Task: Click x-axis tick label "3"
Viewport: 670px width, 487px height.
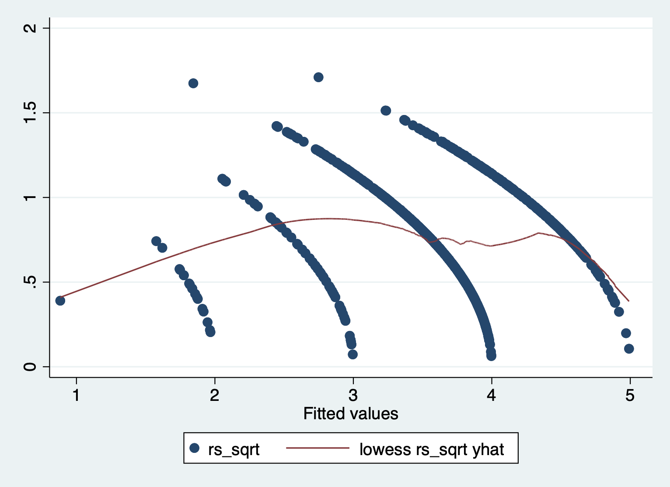Action: click(353, 395)
